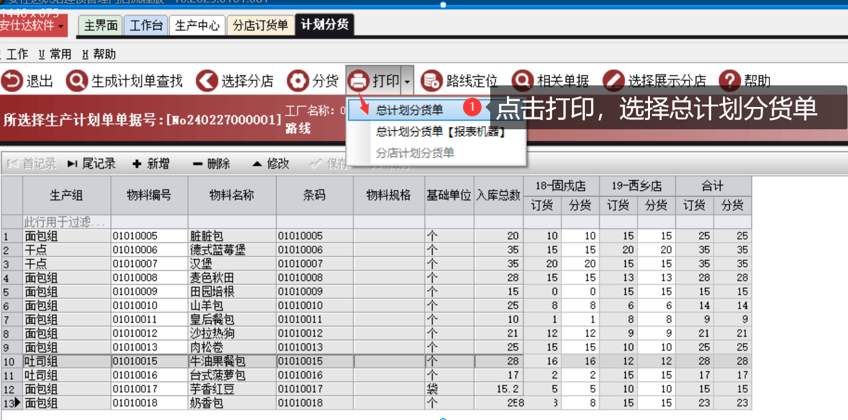This screenshot has height=420, width=848.
Task: Click the 物料编号 column header
Action: 149,195
